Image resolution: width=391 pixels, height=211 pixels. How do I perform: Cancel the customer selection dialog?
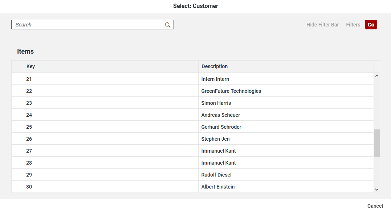[375, 206]
